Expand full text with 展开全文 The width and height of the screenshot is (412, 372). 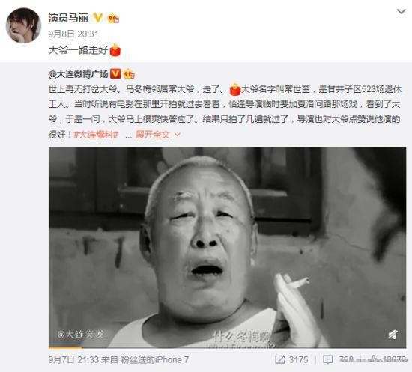click(153, 135)
